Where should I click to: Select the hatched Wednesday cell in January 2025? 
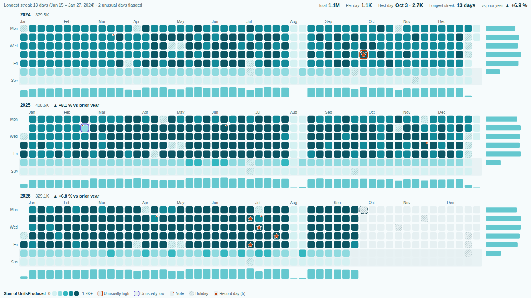24,137
